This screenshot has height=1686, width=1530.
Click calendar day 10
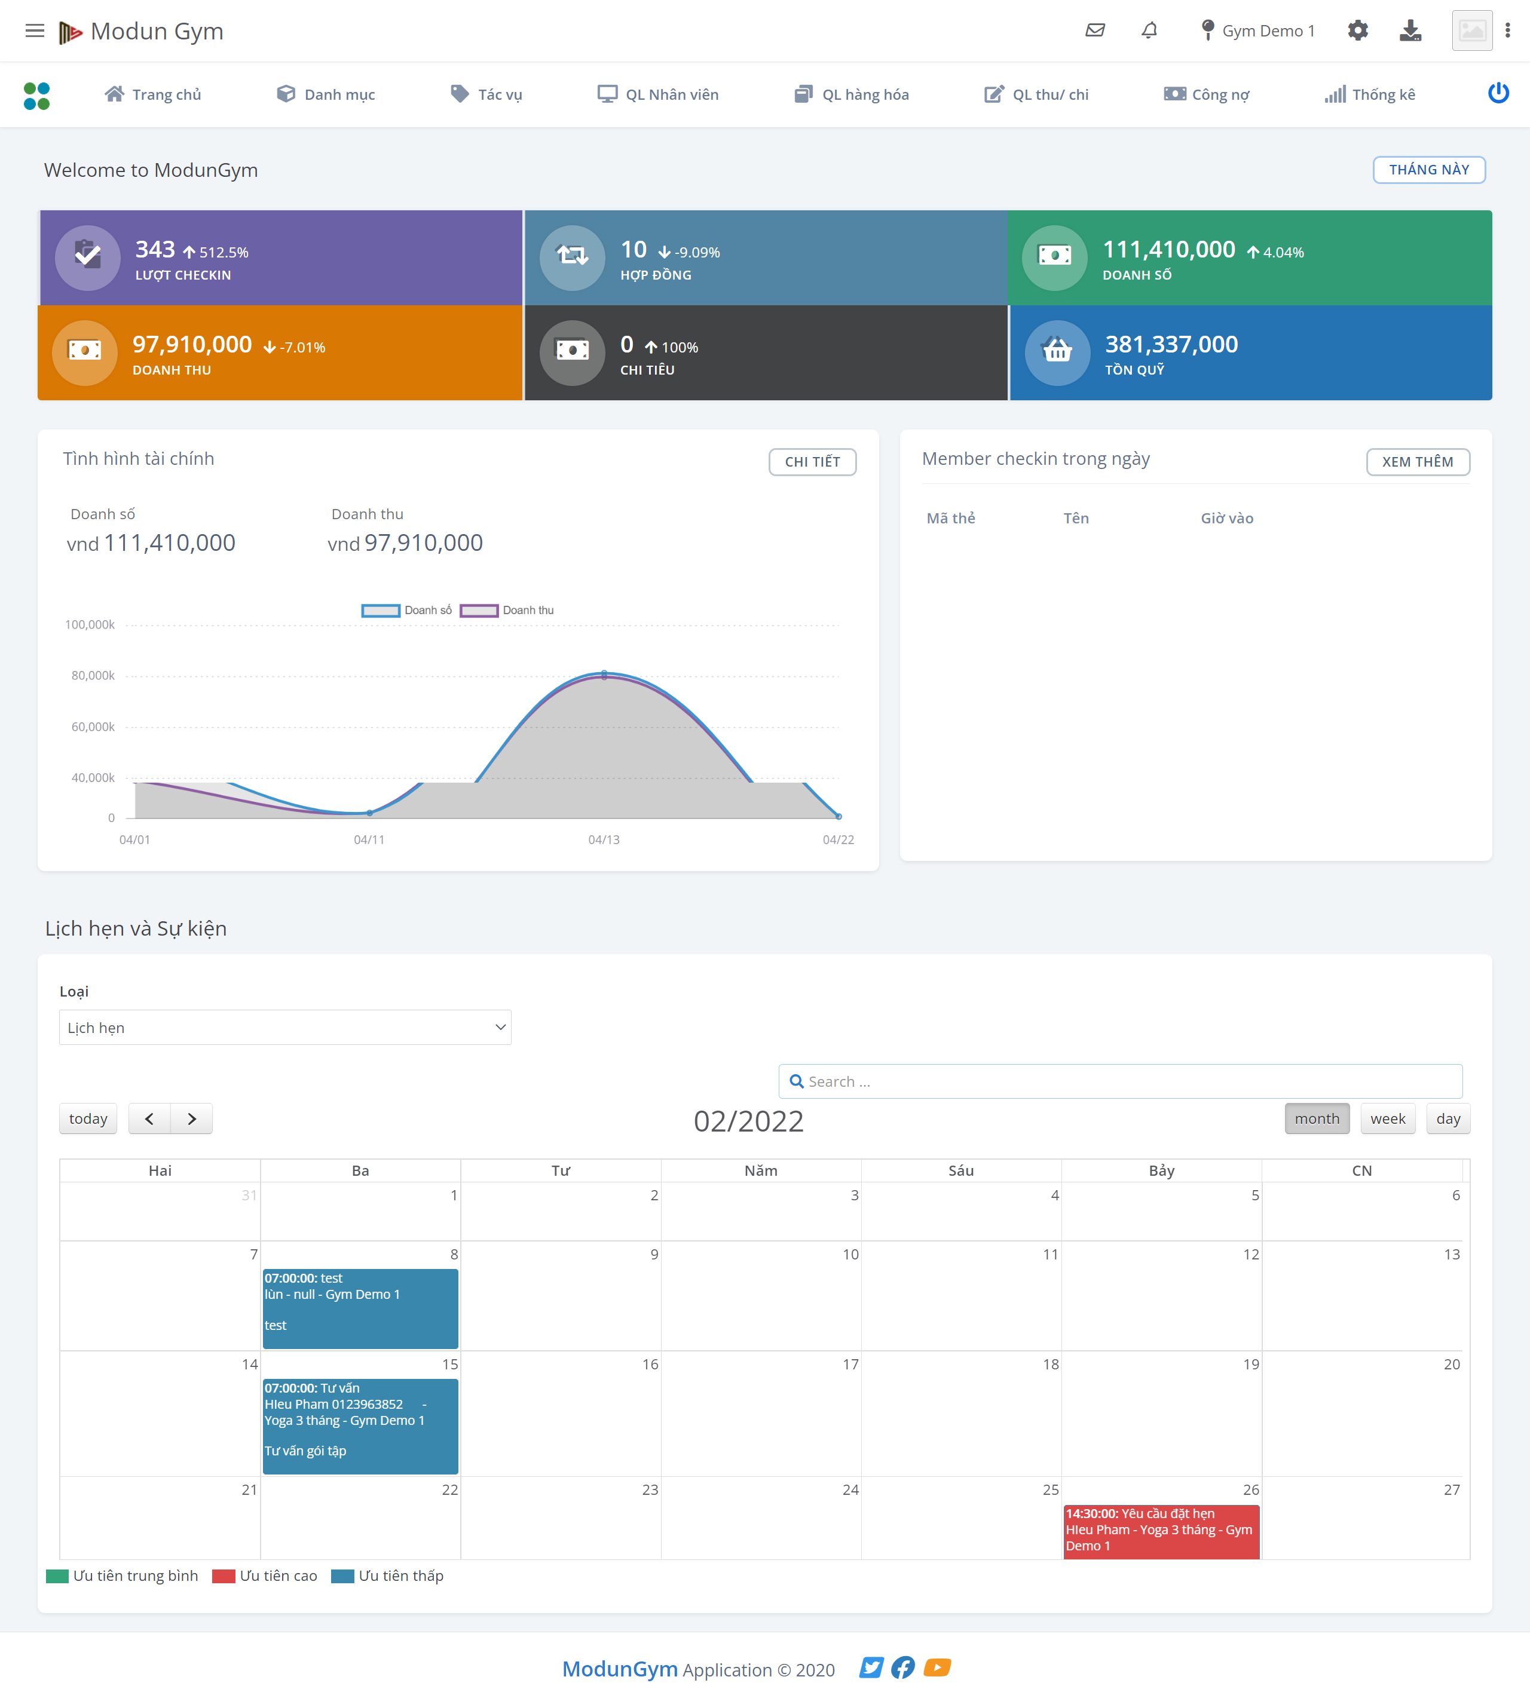pyautogui.click(x=850, y=1255)
